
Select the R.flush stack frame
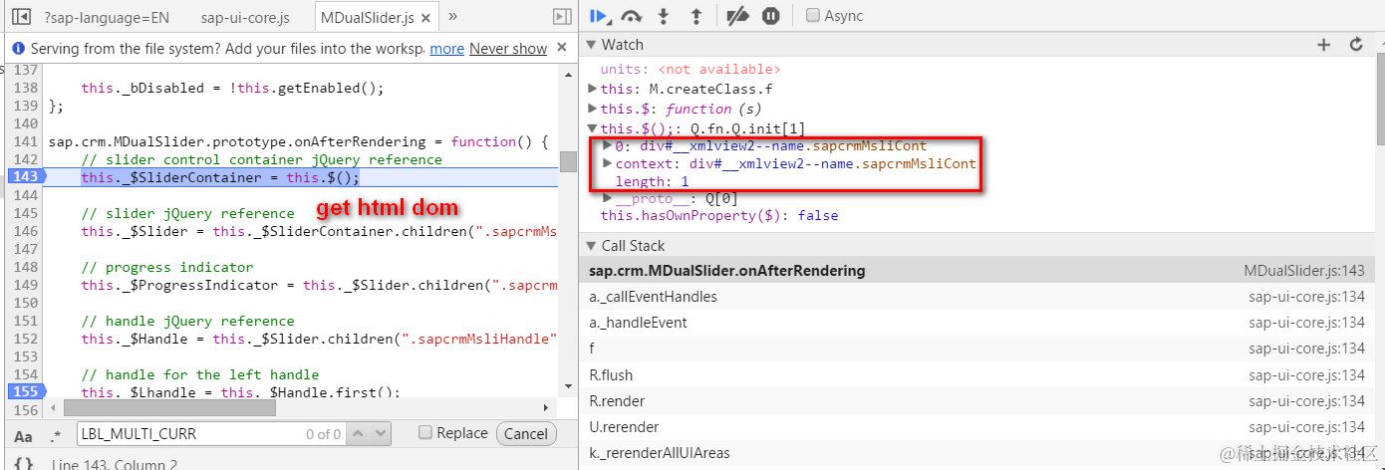pyautogui.click(x=981, y=374)
